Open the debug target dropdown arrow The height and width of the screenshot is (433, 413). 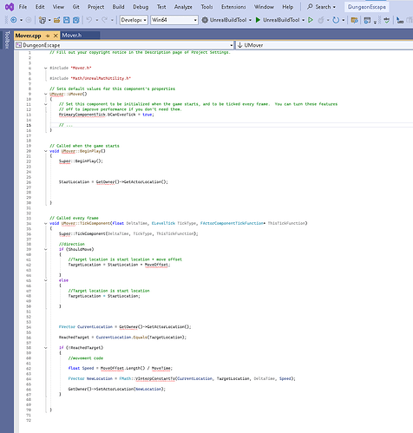(x=303, y=20)
